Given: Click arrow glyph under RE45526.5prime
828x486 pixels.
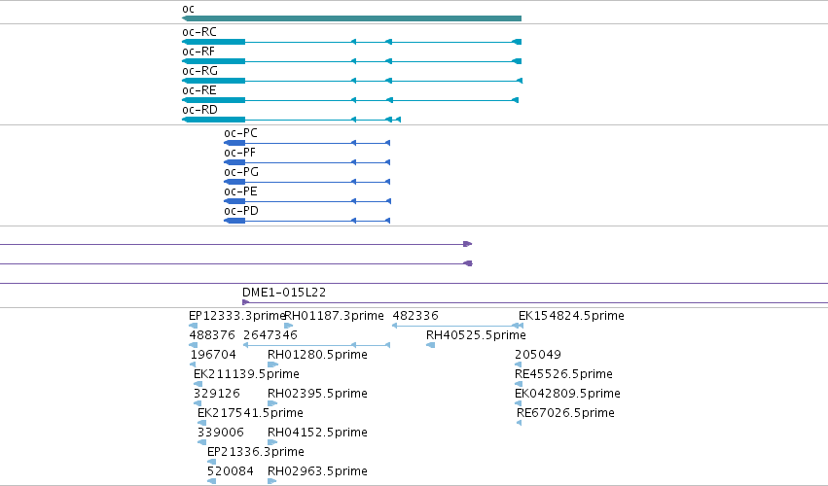Looking at the screenshot, I should 518,384.
